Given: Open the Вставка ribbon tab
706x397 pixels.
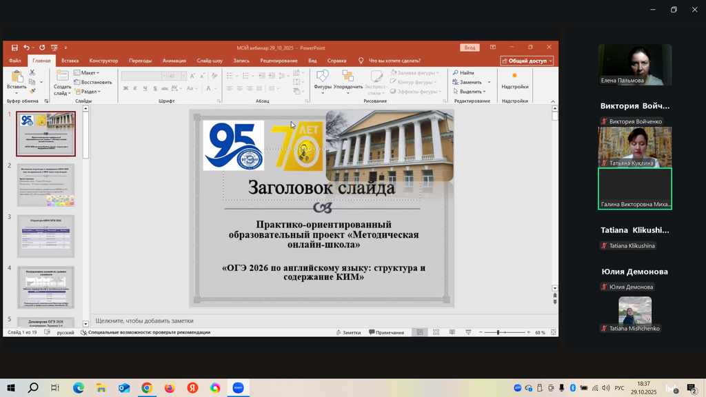Looking at the screenshot, I should 70,61.
